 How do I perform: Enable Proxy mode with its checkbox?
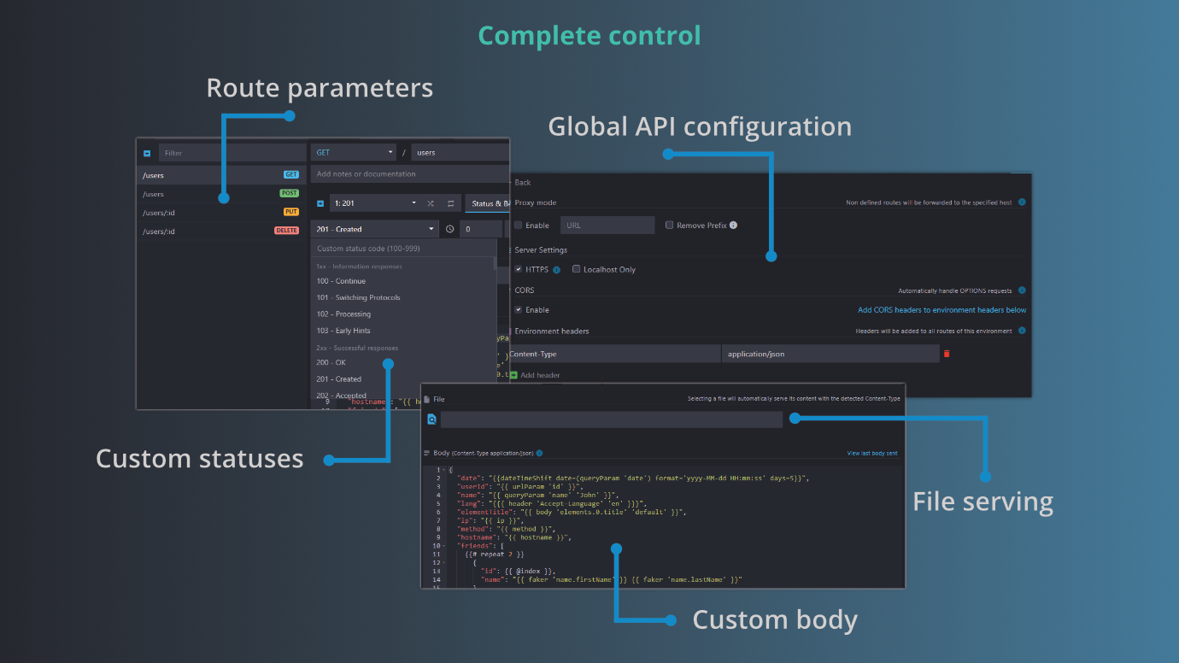click(517, 226)
